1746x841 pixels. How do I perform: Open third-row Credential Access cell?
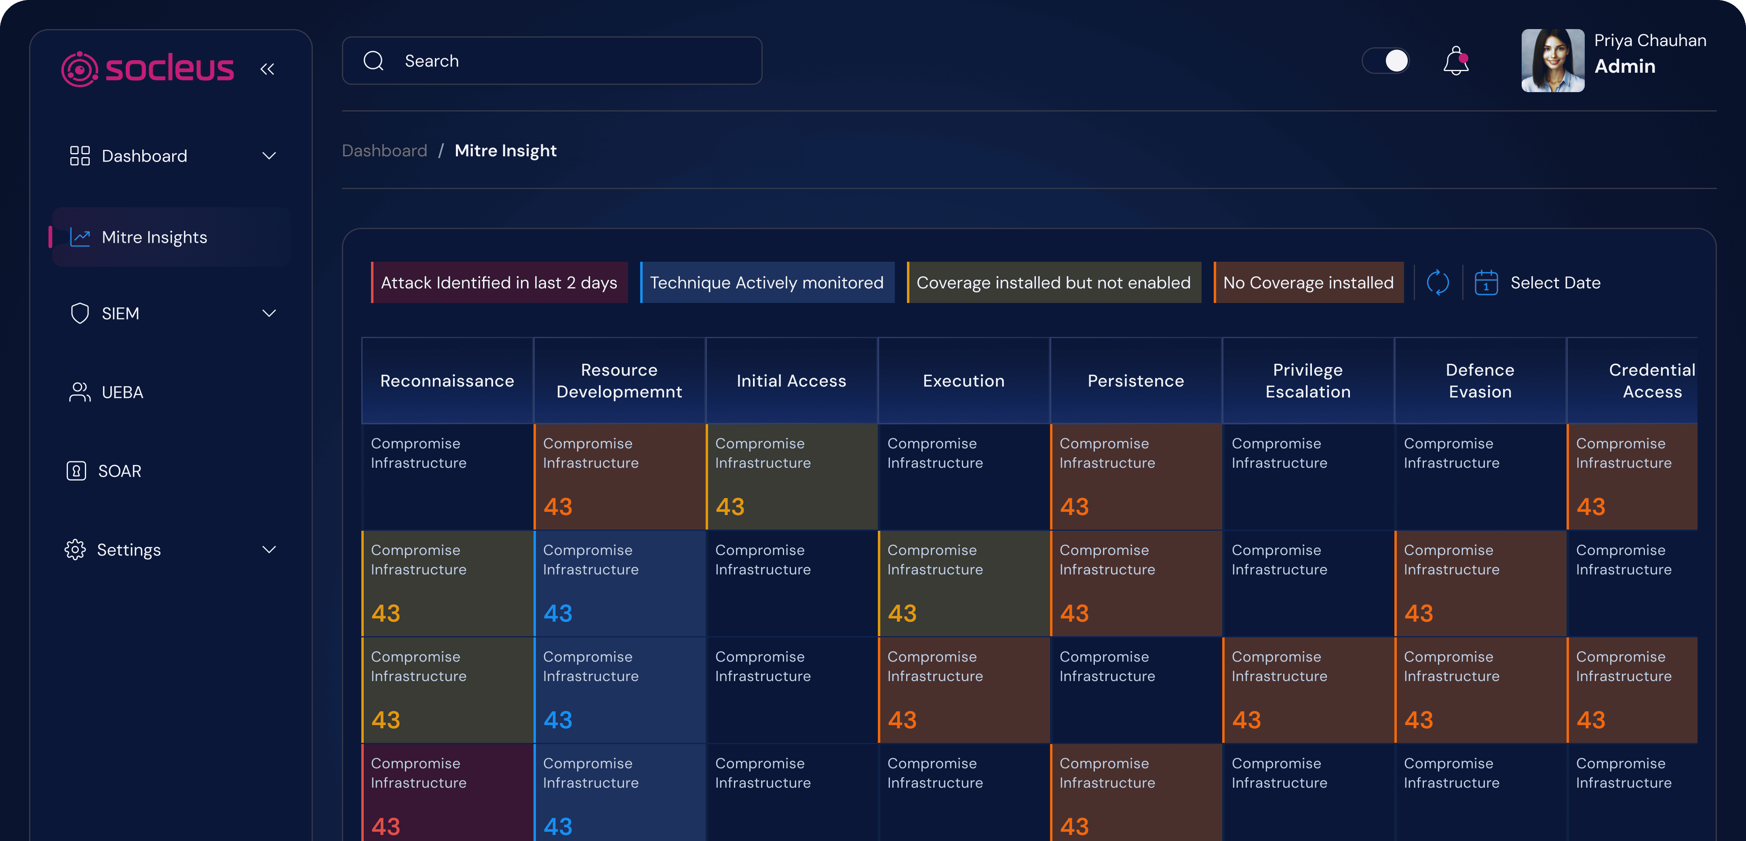(x=1633, y=690)
